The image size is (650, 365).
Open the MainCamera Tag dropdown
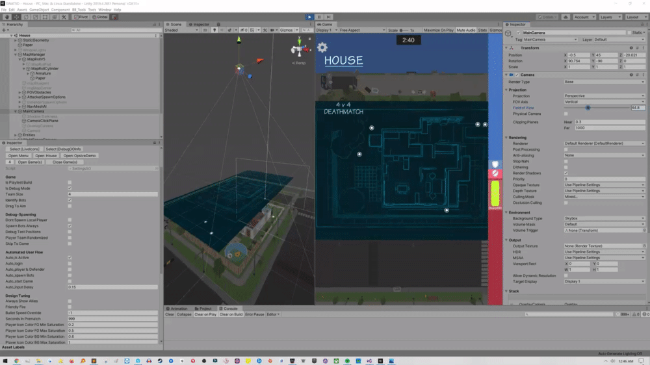coord(550,40)
